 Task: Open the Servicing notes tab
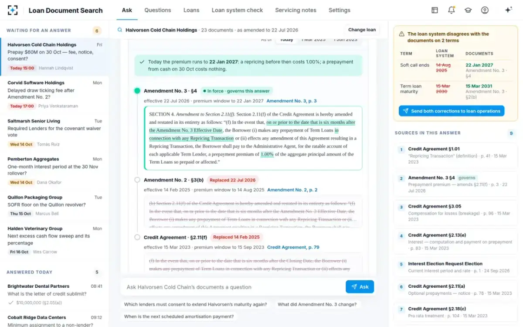[295, 10]
